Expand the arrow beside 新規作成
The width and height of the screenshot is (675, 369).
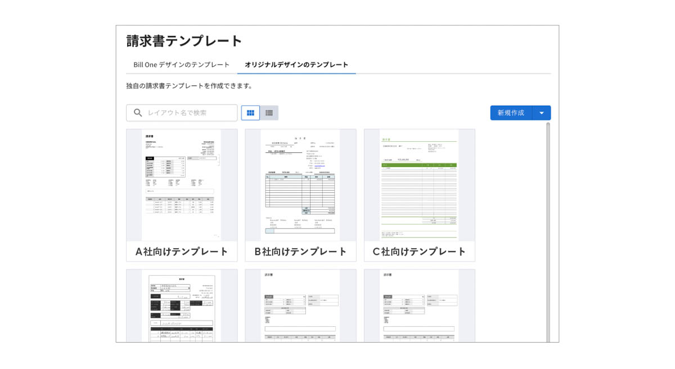[542, 113]
